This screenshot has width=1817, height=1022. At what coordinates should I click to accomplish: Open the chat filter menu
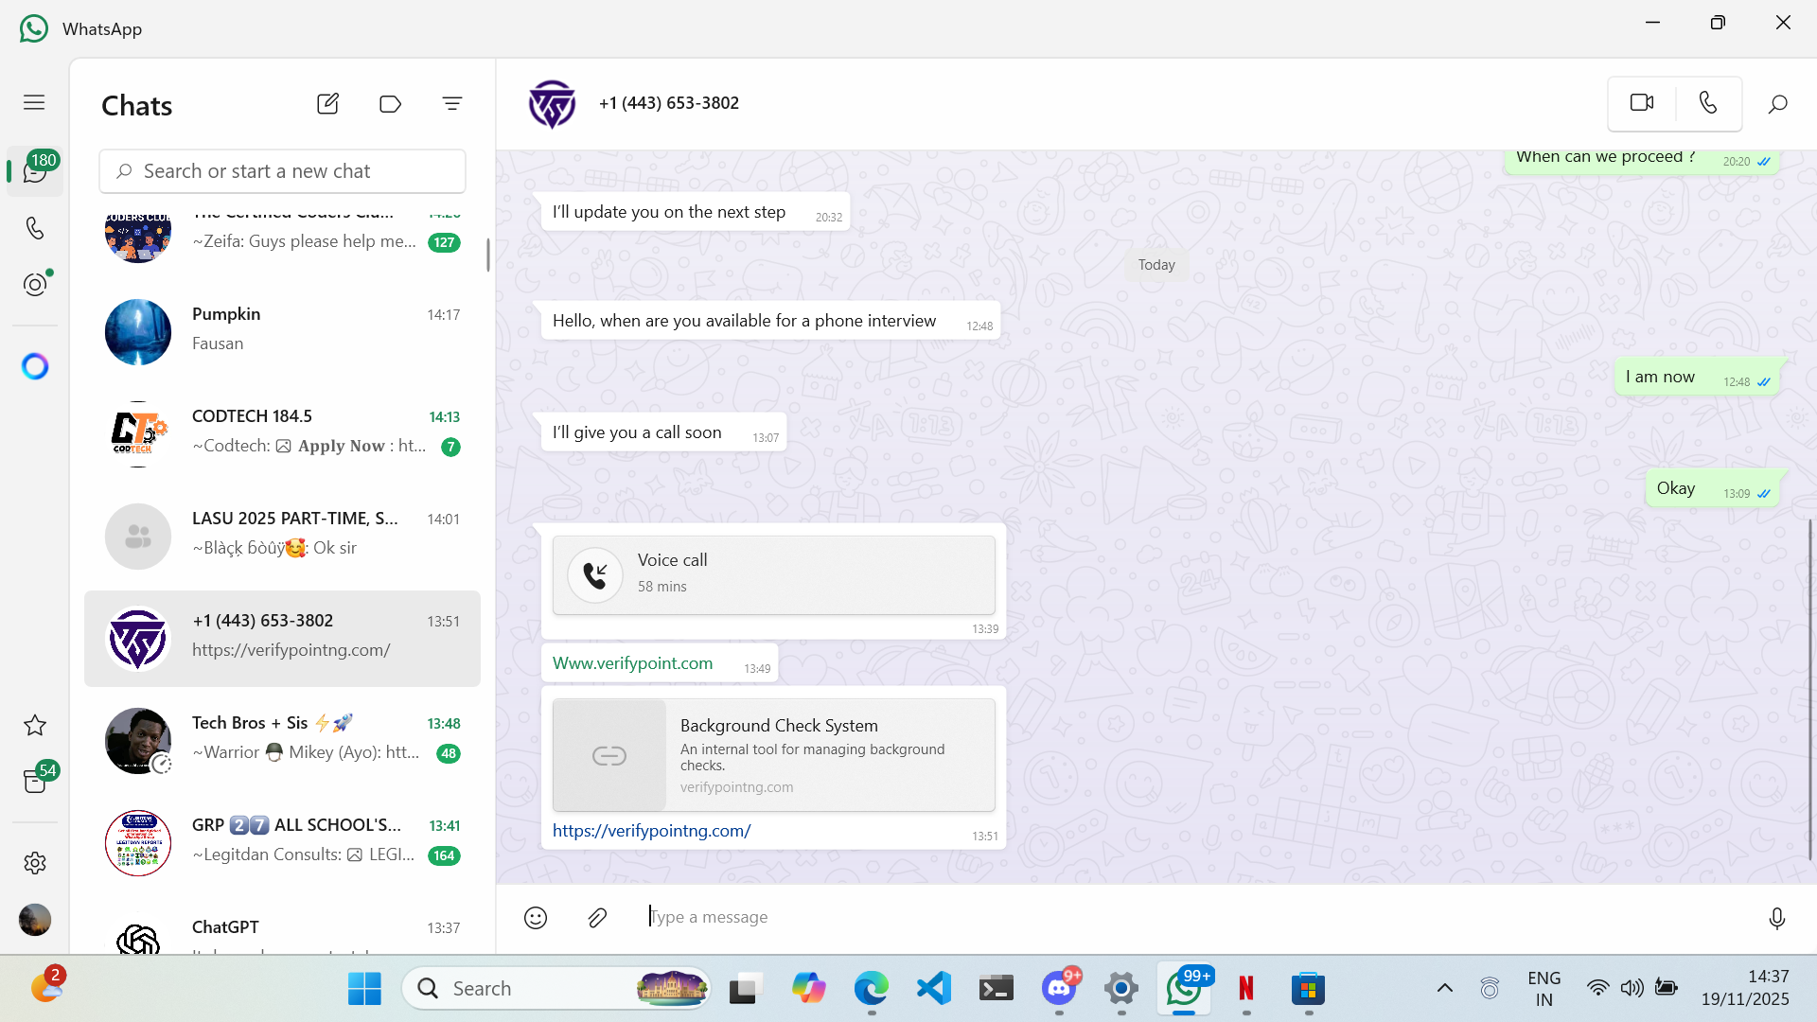pyautogui.click(x=452, y=103)
